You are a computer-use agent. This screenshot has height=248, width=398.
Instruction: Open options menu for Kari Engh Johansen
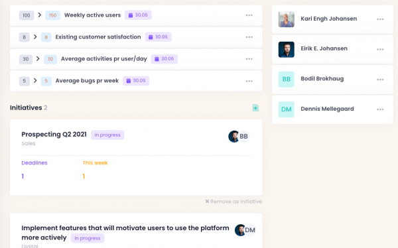point(380,19)
